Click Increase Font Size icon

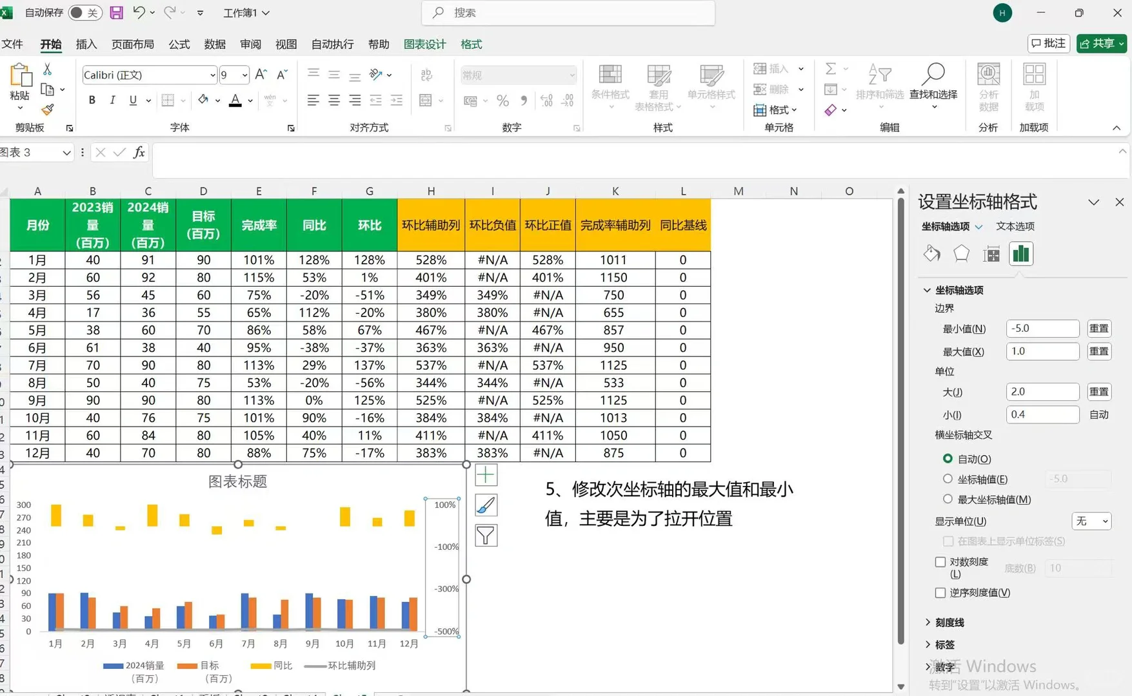click(x=261, y=75)
